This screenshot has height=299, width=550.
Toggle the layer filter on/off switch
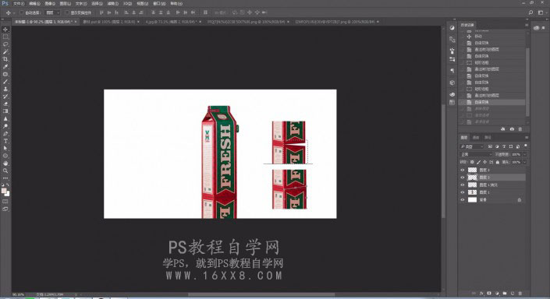525,146
